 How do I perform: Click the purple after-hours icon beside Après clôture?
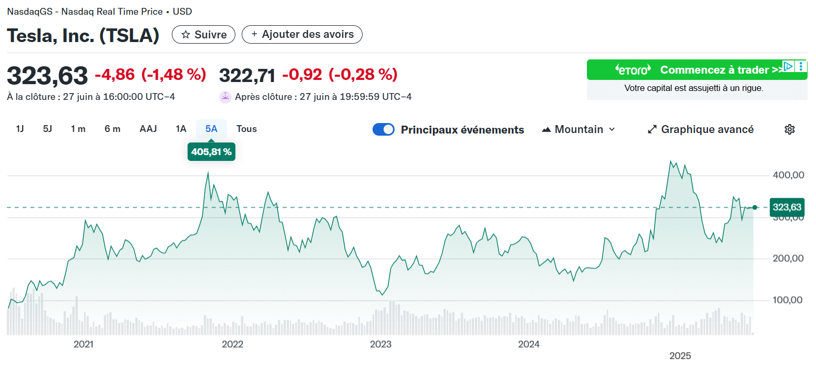[x=225, y=97]
